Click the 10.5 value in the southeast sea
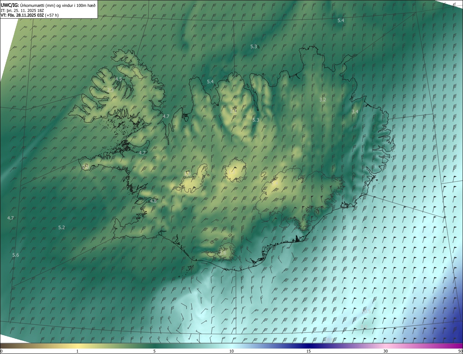Viewport: 463px width, 354px height. click(x=366, y=312)
